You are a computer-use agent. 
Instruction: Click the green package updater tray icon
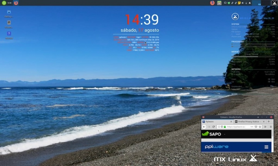229,3
